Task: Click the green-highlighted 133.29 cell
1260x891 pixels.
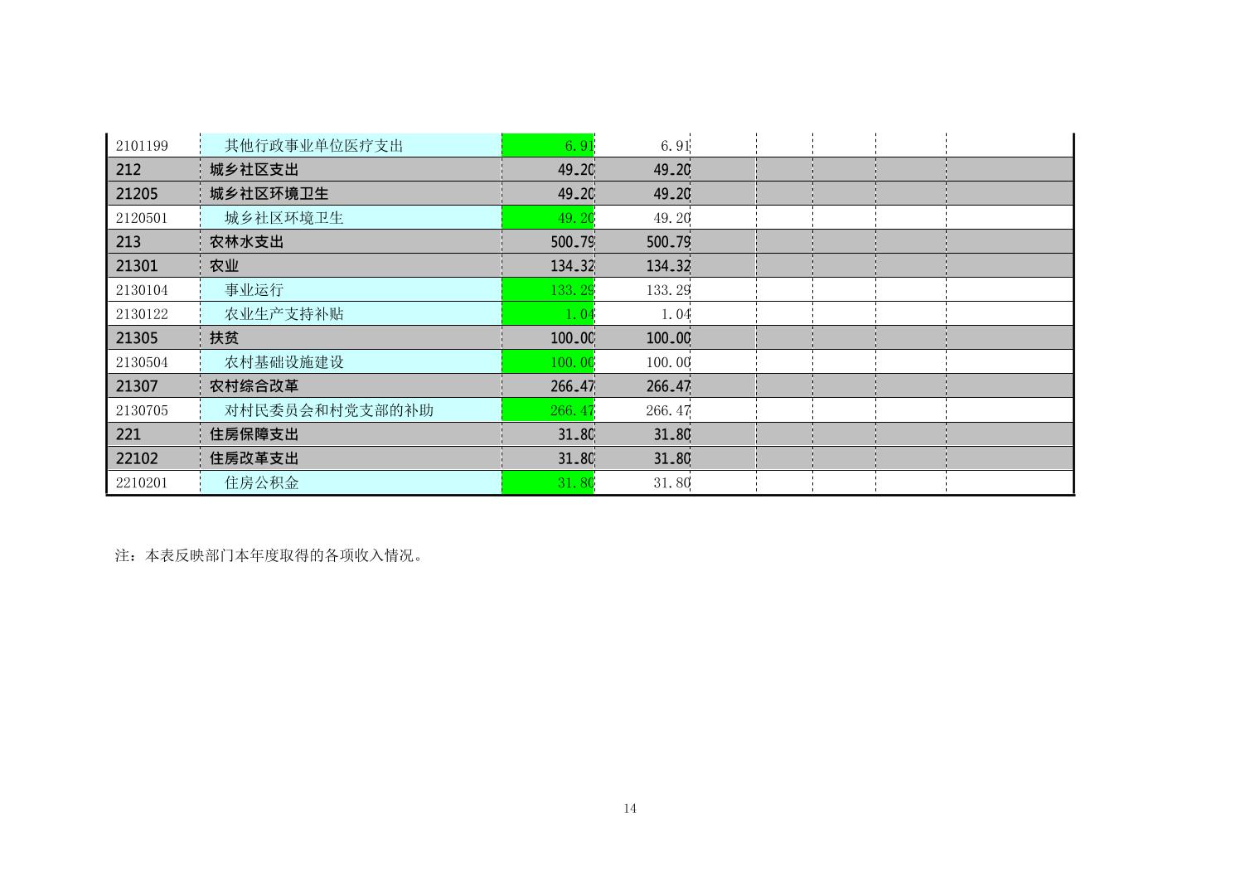Action: click(x=548, y=289)
